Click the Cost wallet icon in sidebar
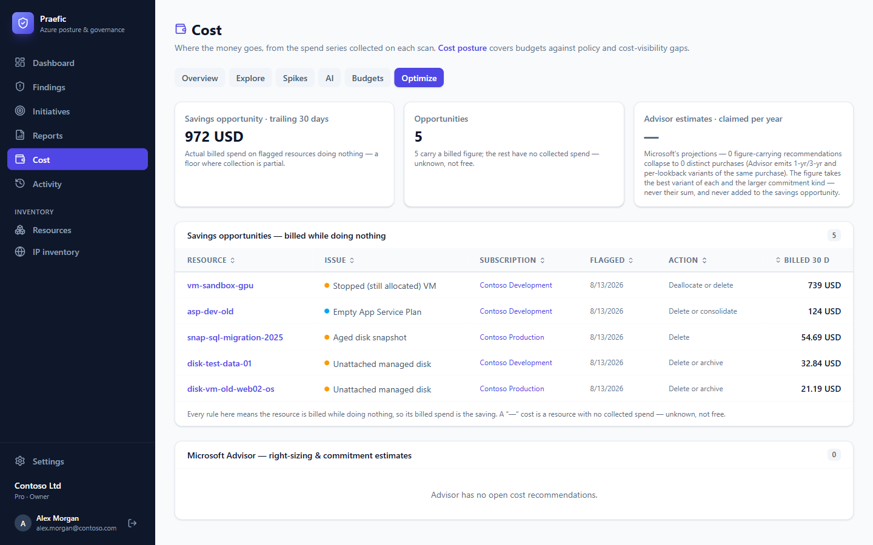Image resolution: width=873 pixels, height=545 pixels. [x=20, y=159]
